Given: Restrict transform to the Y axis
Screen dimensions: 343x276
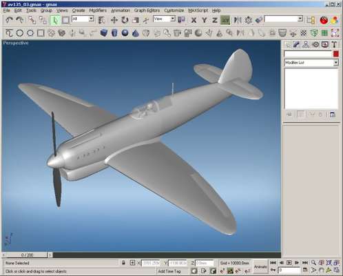Looking at the screenshot, I should tap(205, 20).
